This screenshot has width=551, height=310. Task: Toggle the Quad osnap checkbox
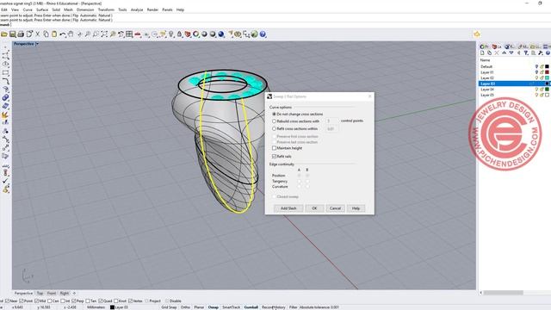[101, 301]
